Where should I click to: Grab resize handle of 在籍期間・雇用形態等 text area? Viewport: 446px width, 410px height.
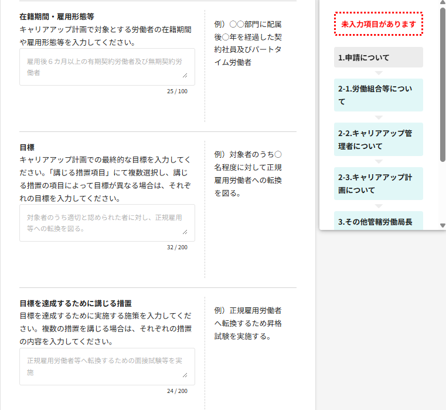click(x=185, y=76)
